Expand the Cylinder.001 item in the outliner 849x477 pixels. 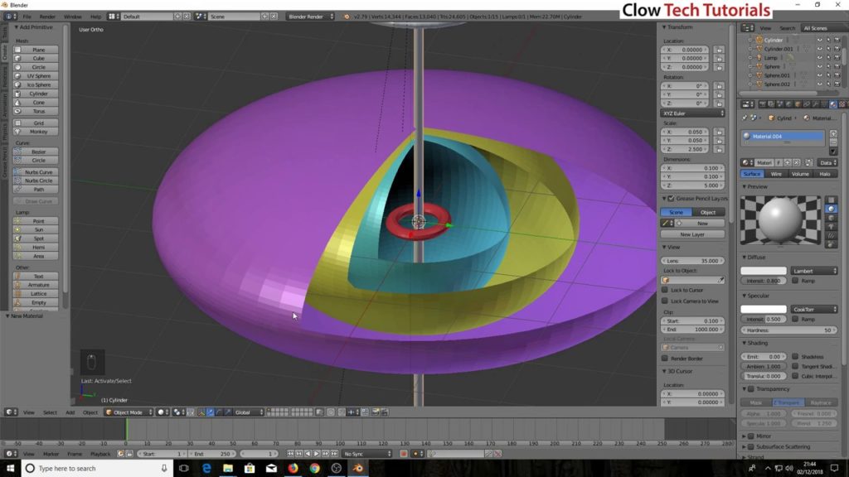click(750, 49)
